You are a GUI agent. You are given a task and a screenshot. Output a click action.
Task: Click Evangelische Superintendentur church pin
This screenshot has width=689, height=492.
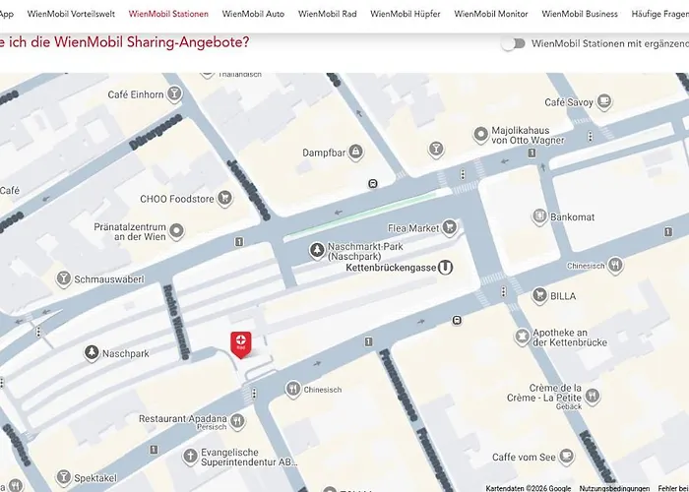[190, 457]
